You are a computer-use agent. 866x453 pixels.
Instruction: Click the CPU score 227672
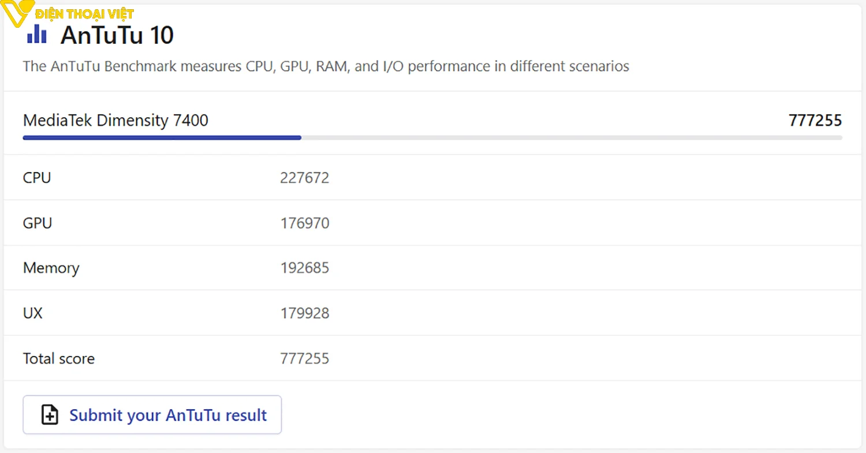point(304,178)
